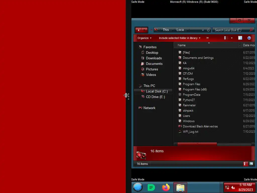The image size is (257, 193).
Task: Open the 5:10 AM clock in tray
Action: pos(246,187)
